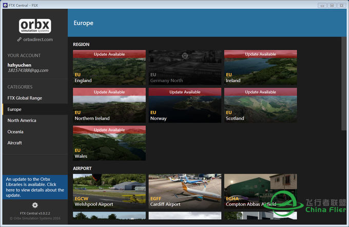Open the EGFF Cardiff Airport tile

(x=185, y=191)
